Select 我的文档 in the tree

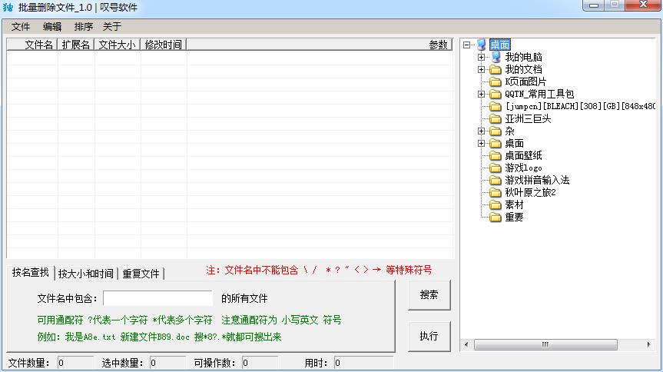523,69
